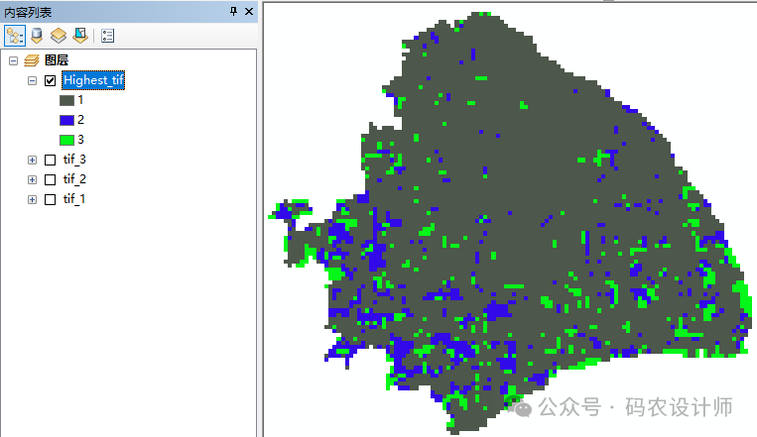Switch to List By Source view
This screenshot has height=437, width=757.
37,36
